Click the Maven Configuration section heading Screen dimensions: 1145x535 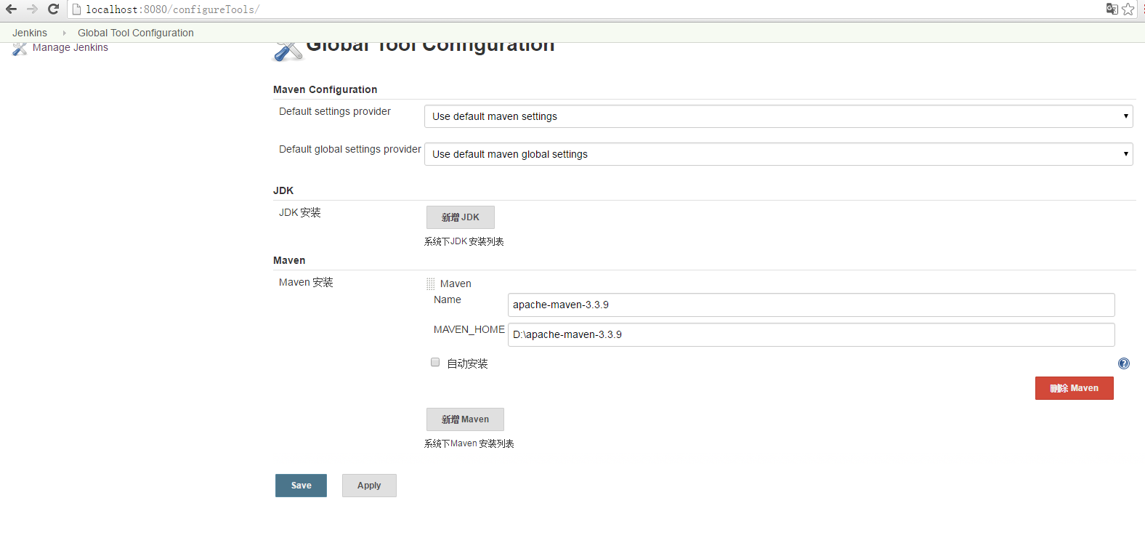coord(325,89)
